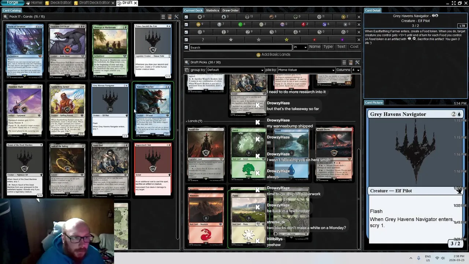Toggle search by Text

(x=341, y=47)
